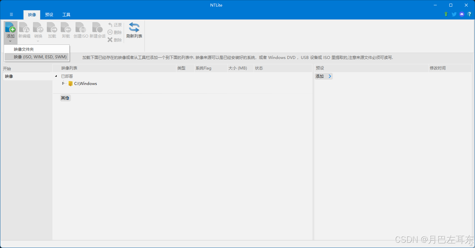
Task: Expand the C:\Windows tree node
Action: (x=63, y=83)
